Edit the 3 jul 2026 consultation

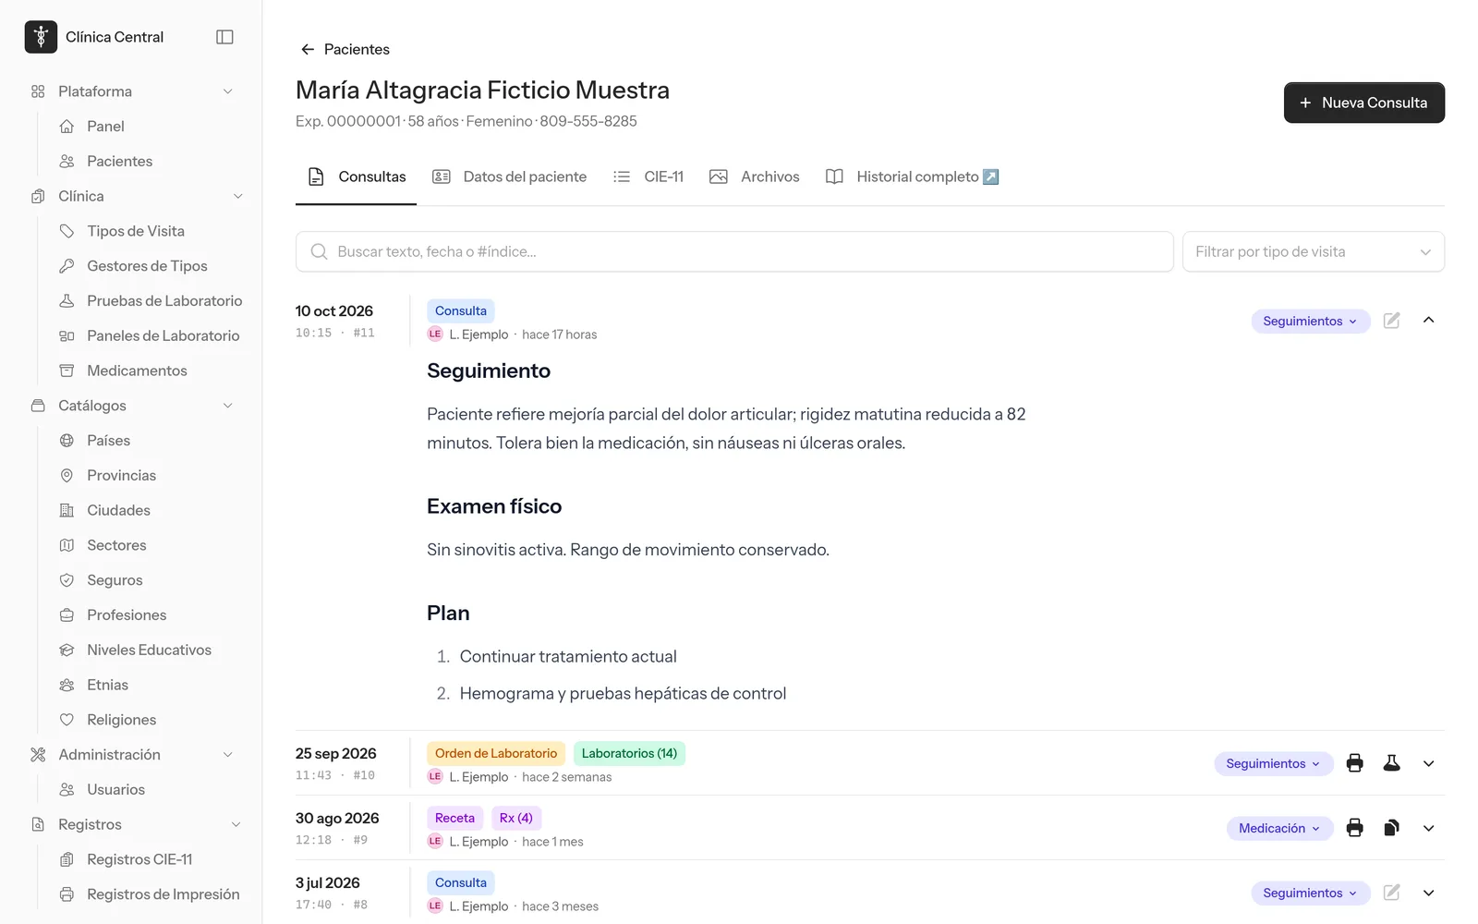click(x=1391, y=893)
